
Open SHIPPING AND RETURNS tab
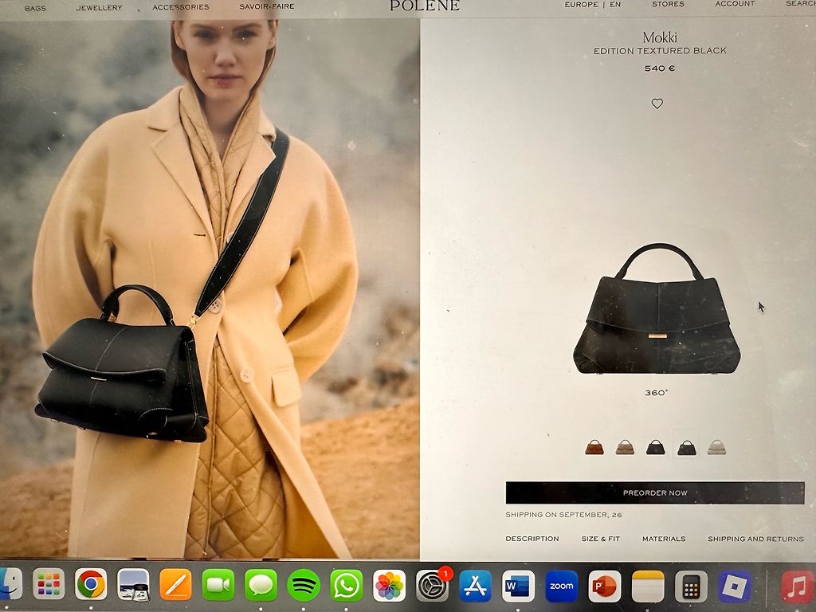(755, 539)
